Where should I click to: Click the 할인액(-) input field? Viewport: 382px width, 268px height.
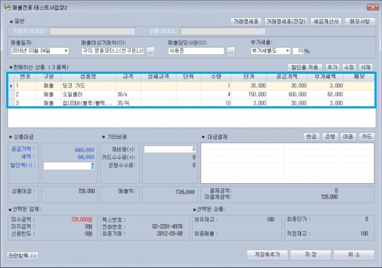(69, 166)
